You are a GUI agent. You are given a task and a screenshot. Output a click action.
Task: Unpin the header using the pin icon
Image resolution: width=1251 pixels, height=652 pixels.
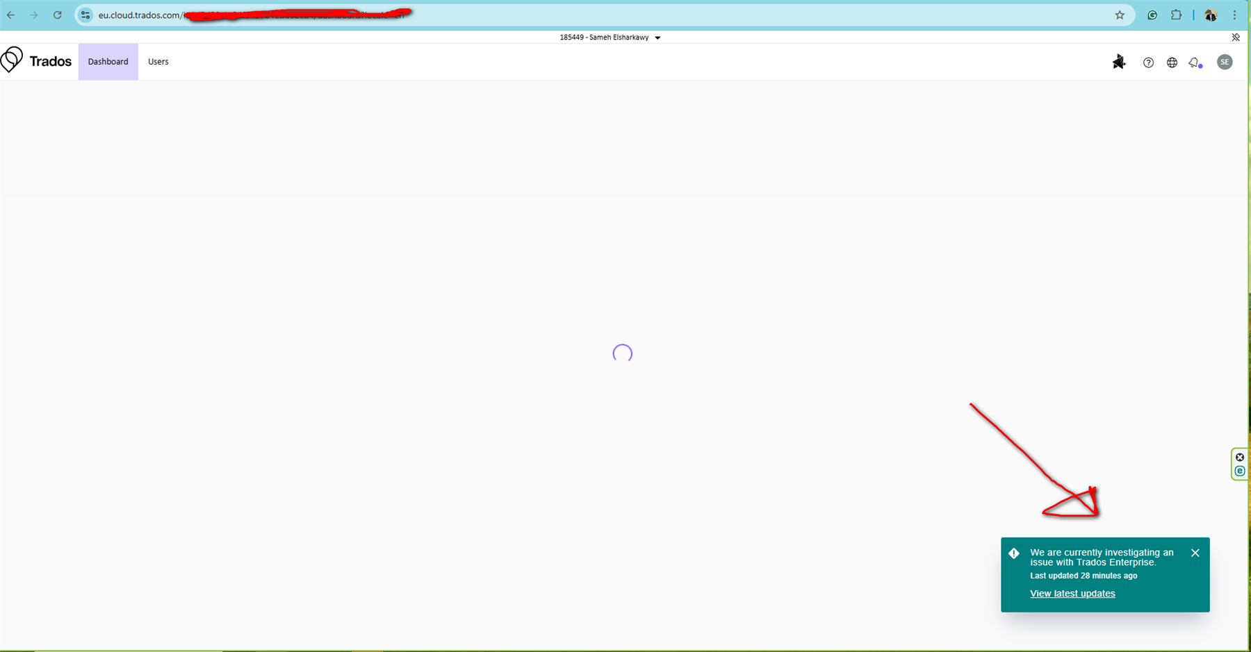[x=1236, y=37]
